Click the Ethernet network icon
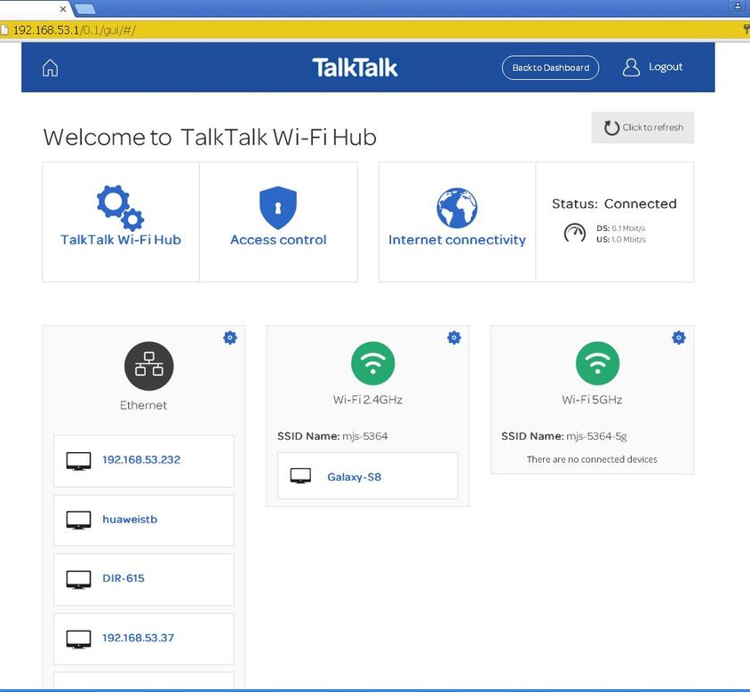 [x=148, y=366]
